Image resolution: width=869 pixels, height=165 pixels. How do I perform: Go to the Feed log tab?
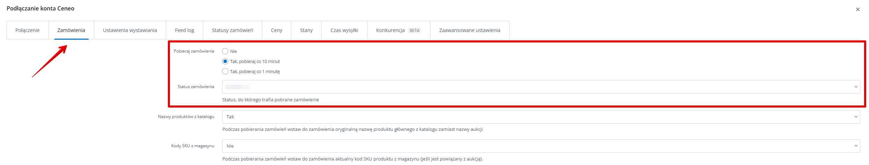(x=184, y=30)
